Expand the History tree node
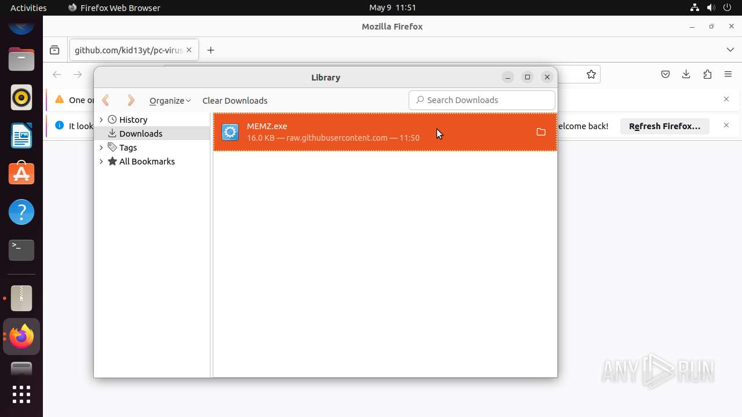Viewport: 742px width, 417px height. point(101,120)
